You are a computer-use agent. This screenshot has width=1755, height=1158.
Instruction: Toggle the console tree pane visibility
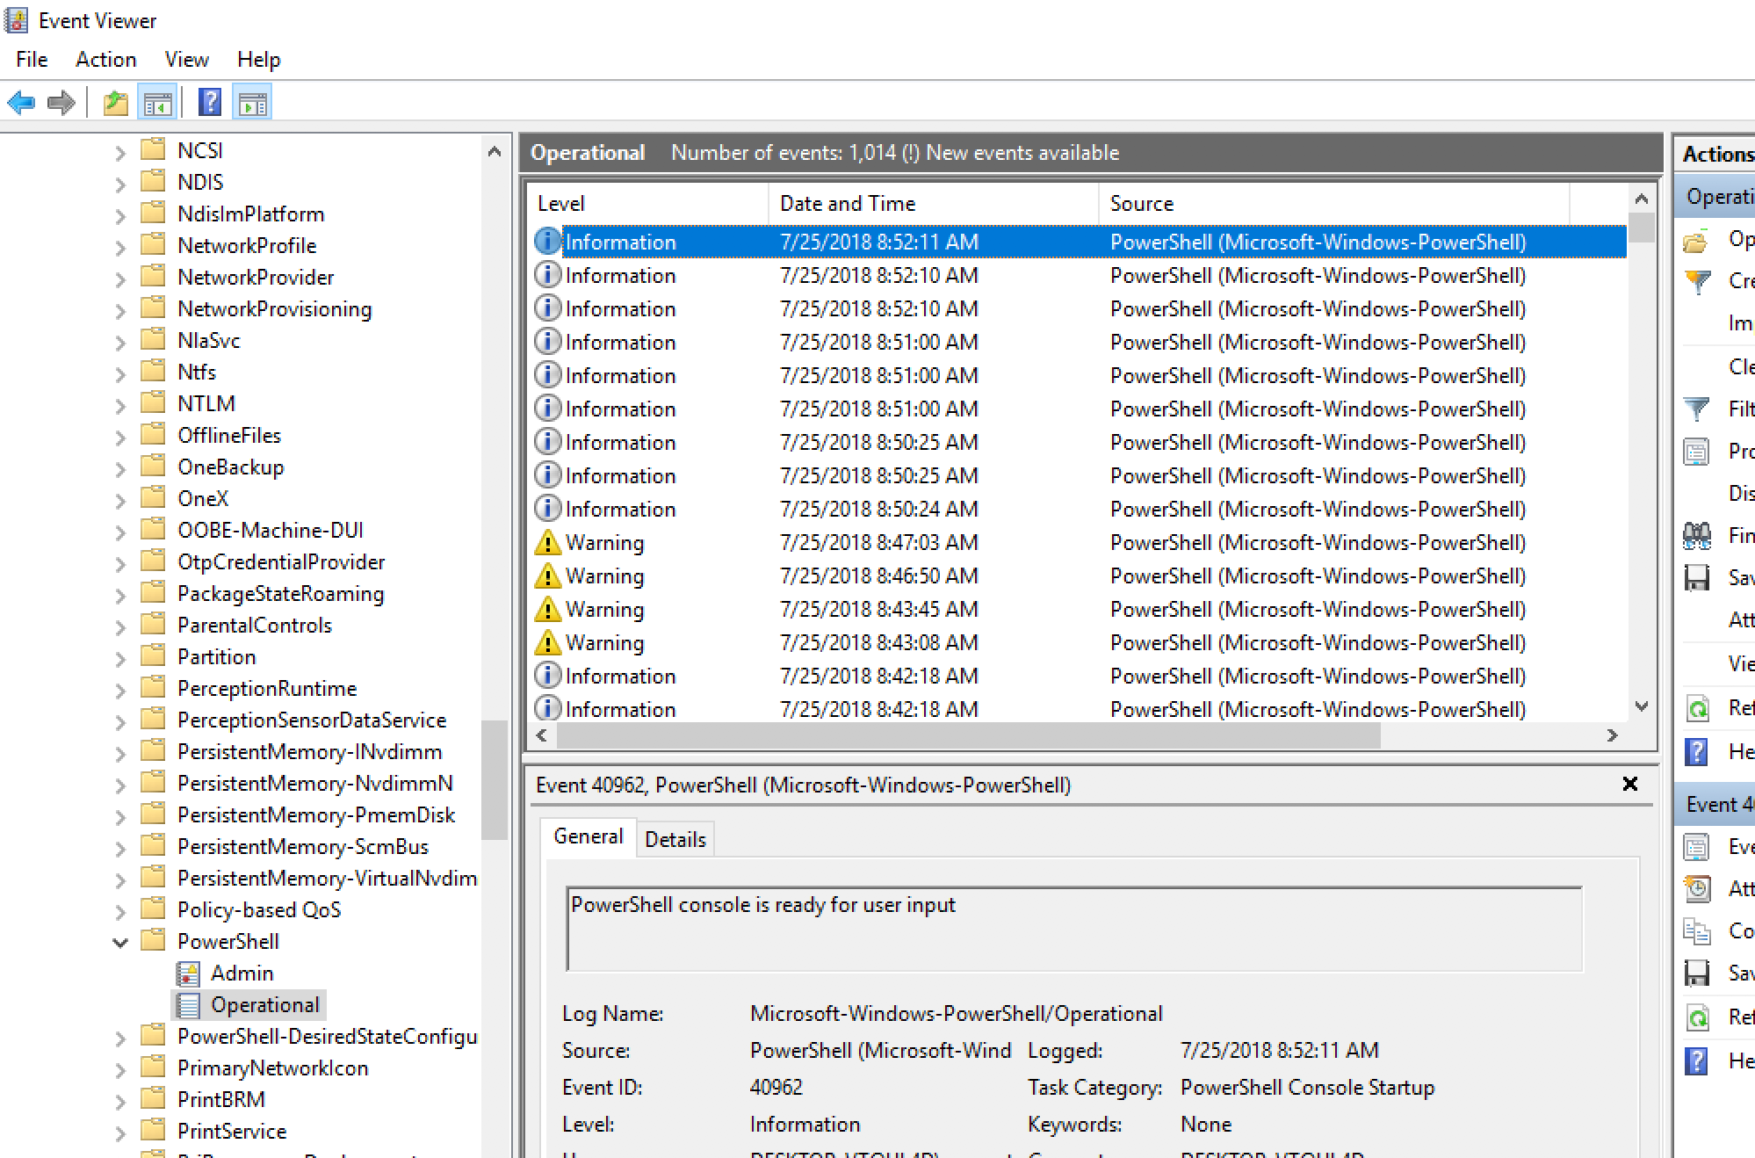pyautogui.click(x=158, y=101)
